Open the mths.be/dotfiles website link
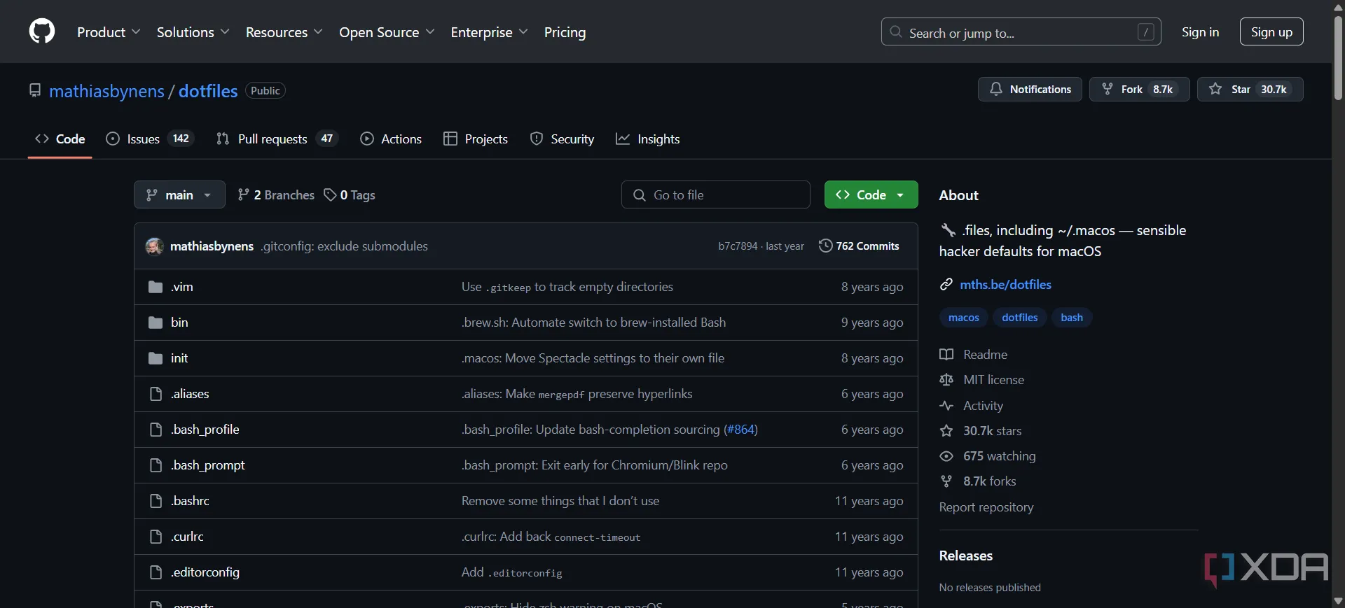 click(x=1005, y=285)
